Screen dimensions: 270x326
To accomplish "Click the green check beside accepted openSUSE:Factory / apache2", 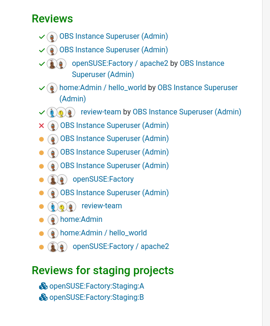I will [x=42, y=64].
